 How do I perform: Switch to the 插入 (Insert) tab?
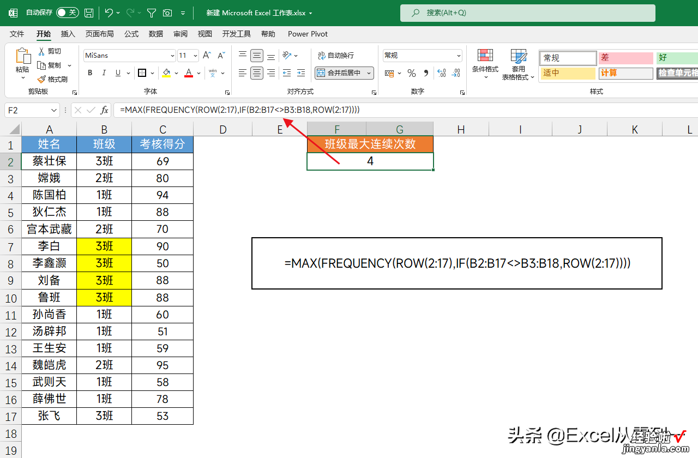(68, 34)
